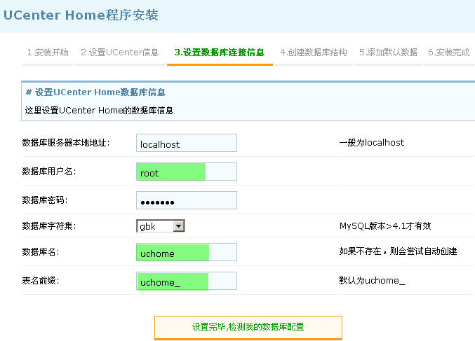Focus the database username field containing root
Viewport: 475px width, 341px height.
coord(187,172)
